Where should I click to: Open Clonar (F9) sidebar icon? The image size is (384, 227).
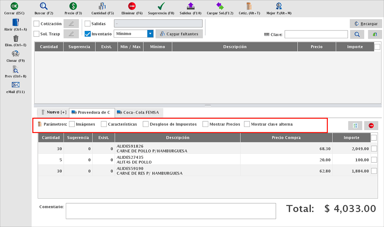point(16,54)
